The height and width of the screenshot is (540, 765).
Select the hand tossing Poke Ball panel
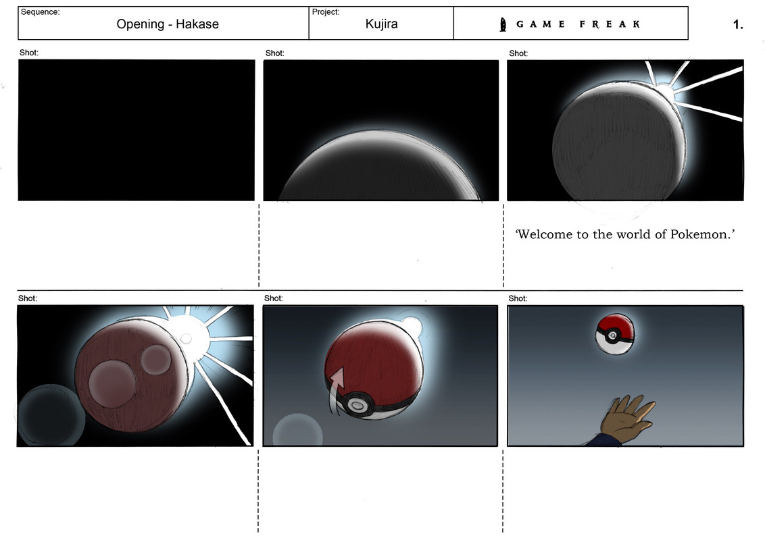click(x=626, y=376)
